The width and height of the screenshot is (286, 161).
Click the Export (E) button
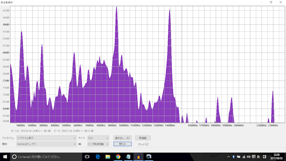click(122, 138)
